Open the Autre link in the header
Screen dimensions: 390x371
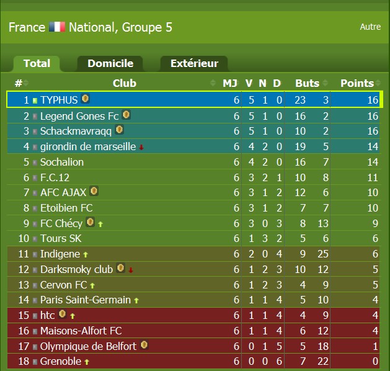tap(370, 27)
